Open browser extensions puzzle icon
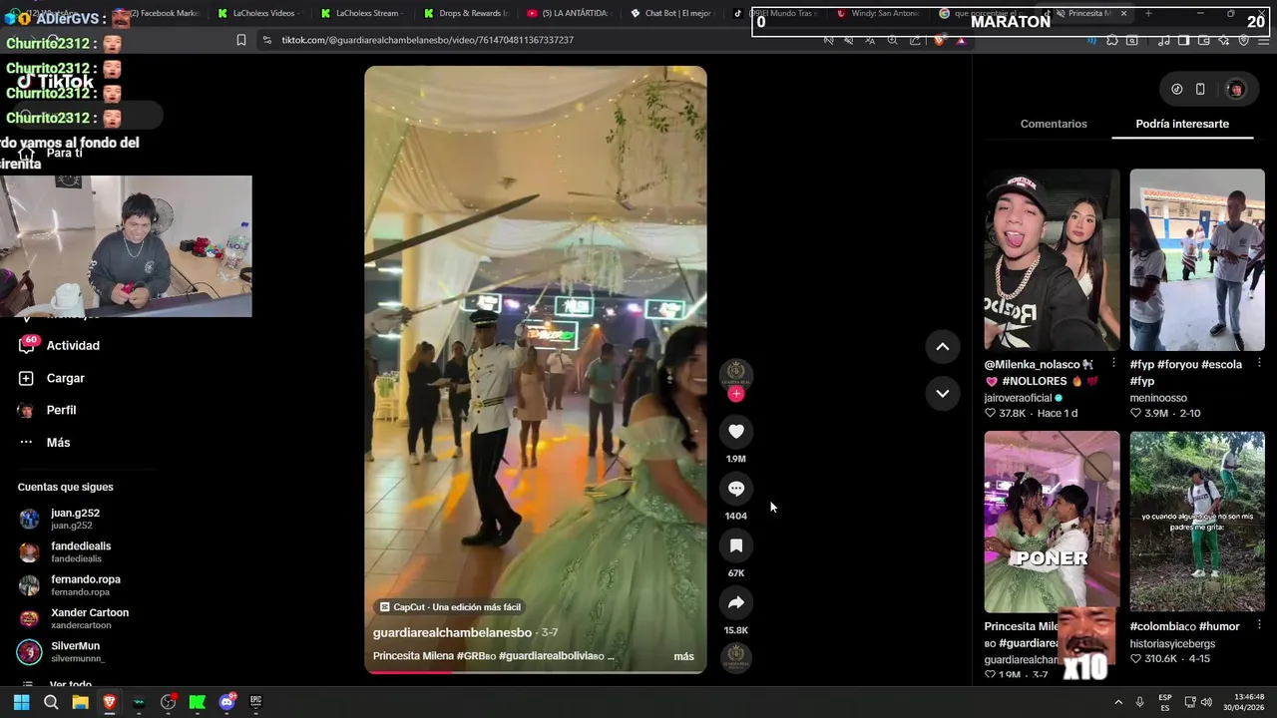 point(1112,40)
